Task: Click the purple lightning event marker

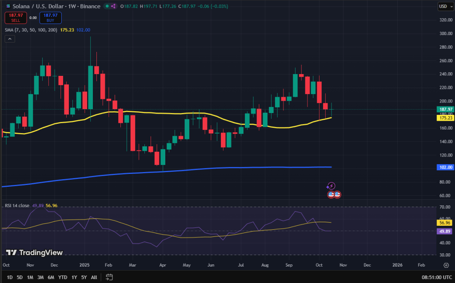Action: tap(331, 186)
